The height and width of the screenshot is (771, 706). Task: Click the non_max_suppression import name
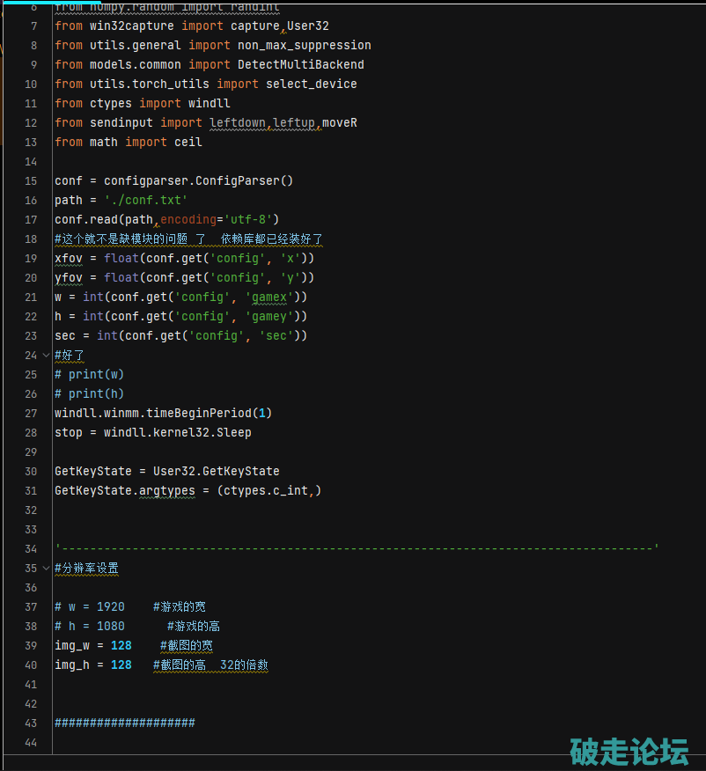coord(304,45)
